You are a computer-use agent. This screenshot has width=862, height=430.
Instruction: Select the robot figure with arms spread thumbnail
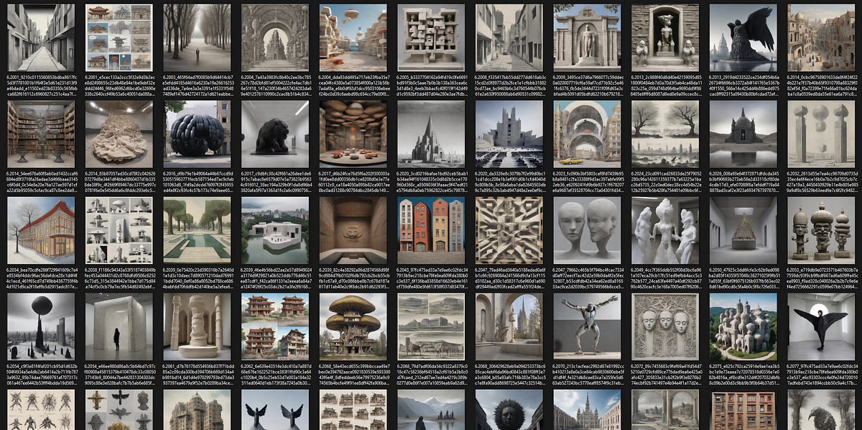coord(587,327)
